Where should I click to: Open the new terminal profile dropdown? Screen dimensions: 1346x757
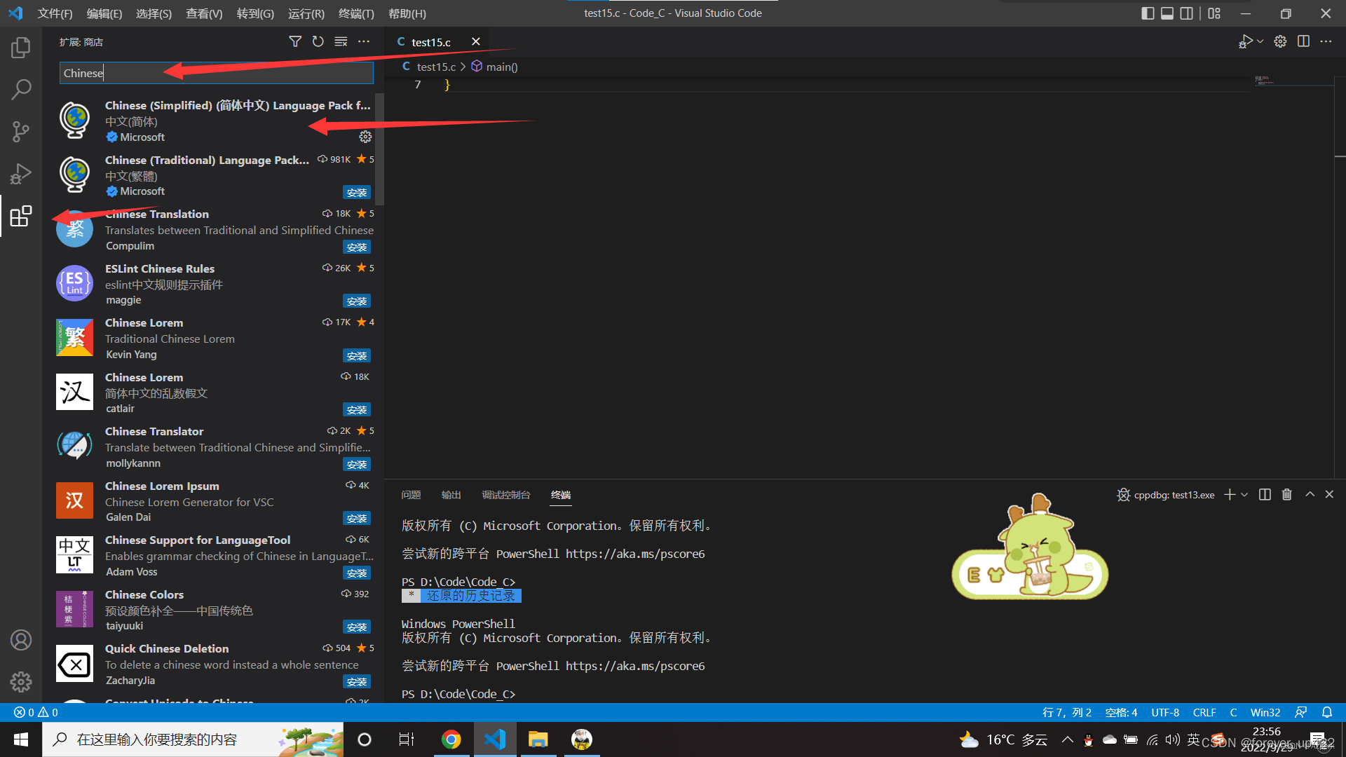click(x=1244, y=495)
